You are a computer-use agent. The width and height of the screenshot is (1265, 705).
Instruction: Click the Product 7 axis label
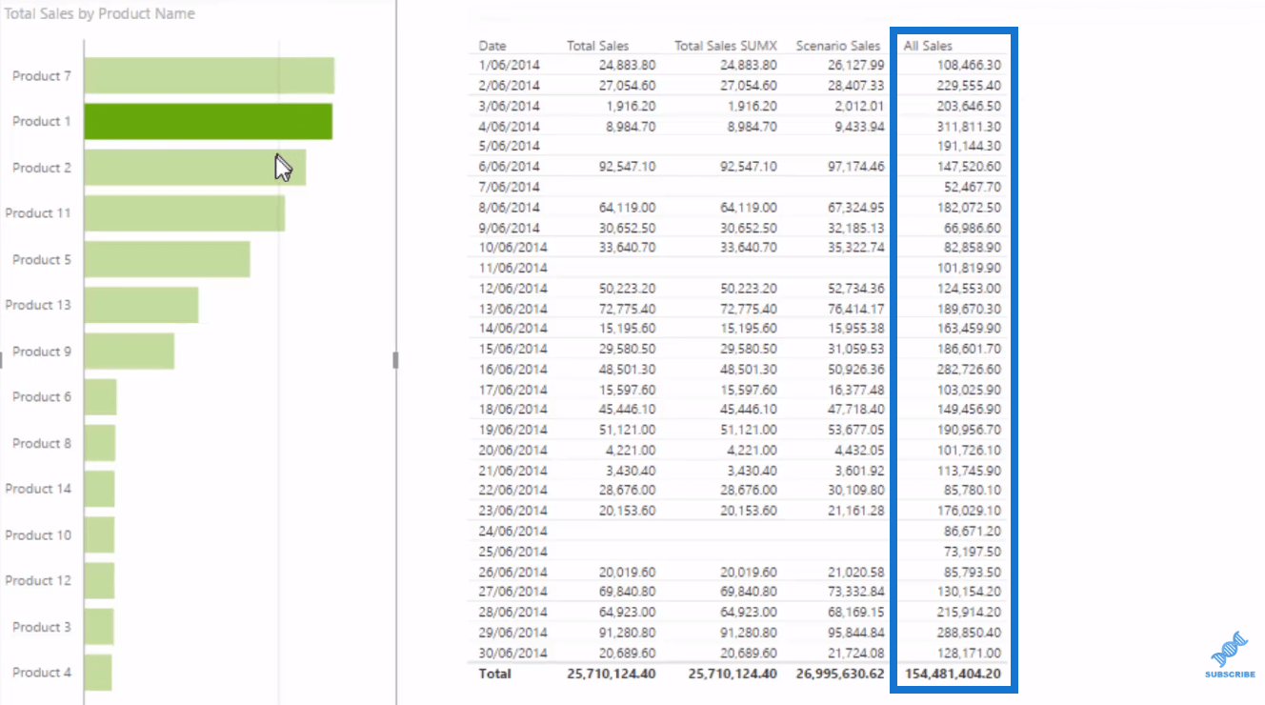coord(42,75)
